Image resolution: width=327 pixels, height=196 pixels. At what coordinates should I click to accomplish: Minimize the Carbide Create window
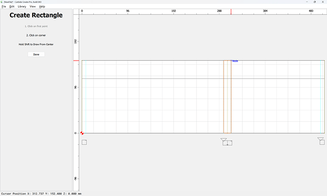(x=307, y=2)
